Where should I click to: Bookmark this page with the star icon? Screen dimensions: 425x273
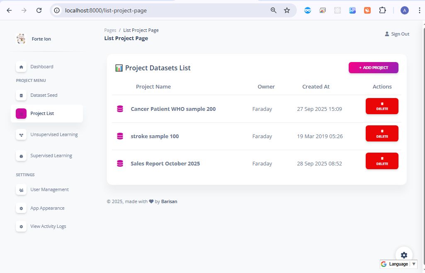point(287,10)
